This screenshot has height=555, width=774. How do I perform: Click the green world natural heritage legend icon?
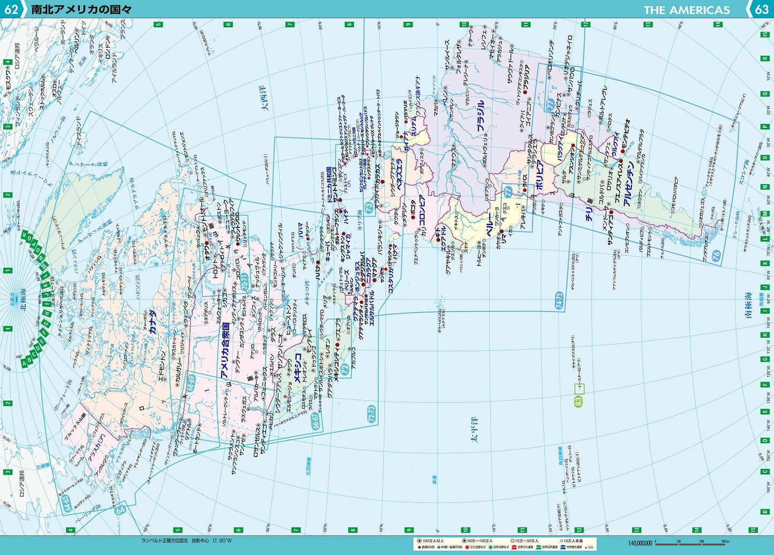538,548
